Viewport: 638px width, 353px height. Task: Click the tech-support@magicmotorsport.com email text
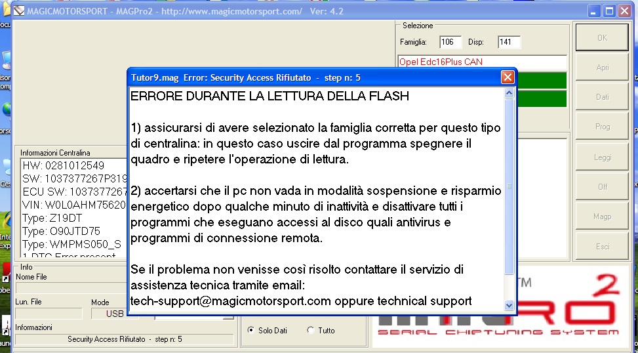click(230, 301)
